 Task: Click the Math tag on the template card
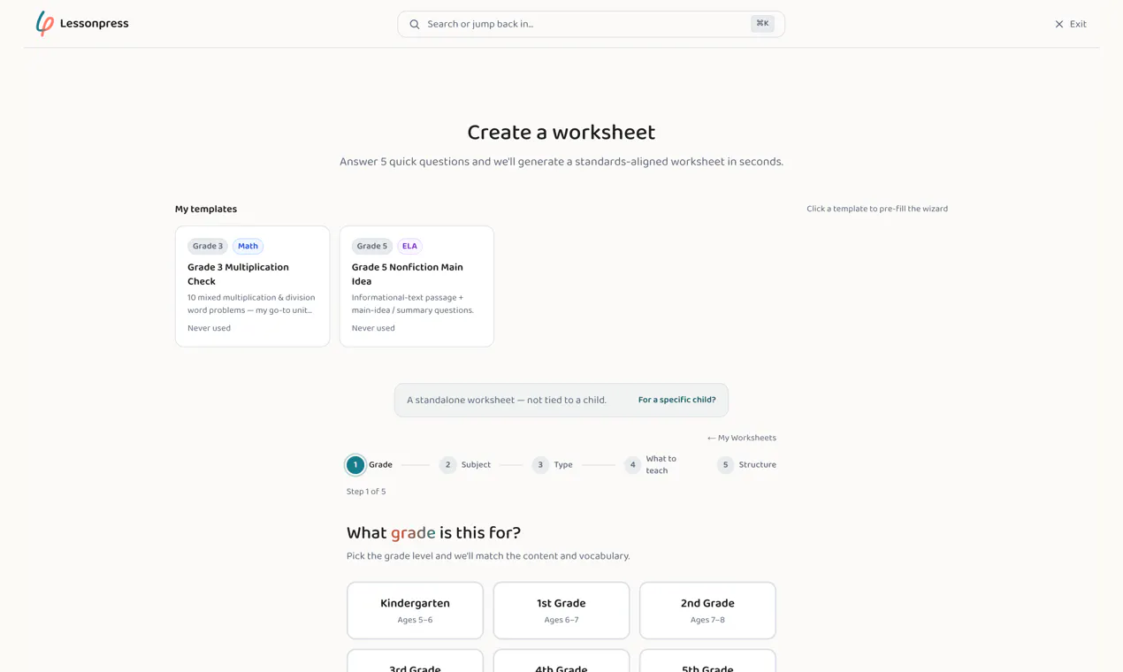(x=248, y=247)
